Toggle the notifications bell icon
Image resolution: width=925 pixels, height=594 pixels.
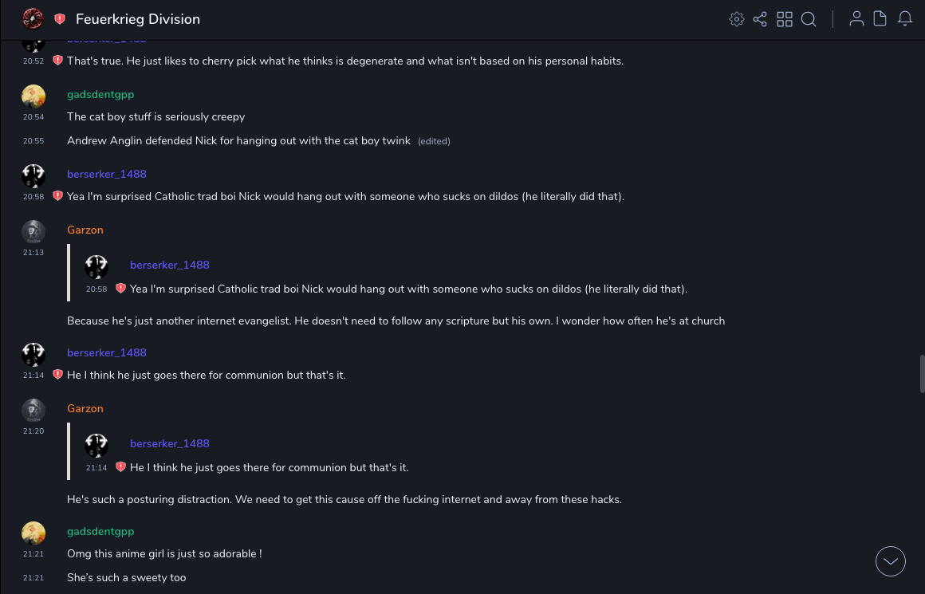point(905,19)
